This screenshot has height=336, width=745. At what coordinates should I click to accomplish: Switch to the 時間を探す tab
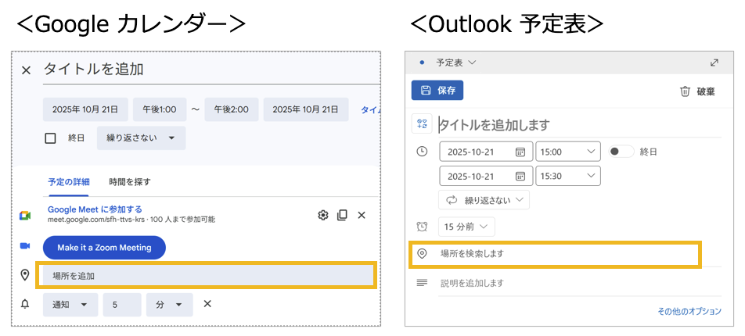pos(130,182)
